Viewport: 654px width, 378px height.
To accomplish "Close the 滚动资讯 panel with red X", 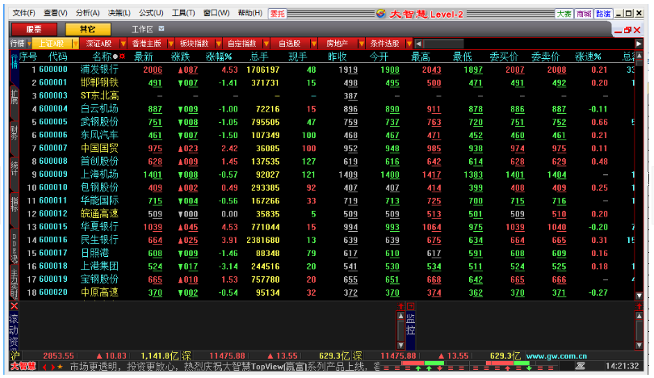I will click(15, 306).
